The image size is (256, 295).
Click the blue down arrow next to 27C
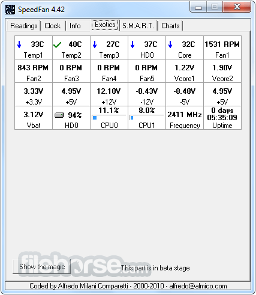coord(95,44)
